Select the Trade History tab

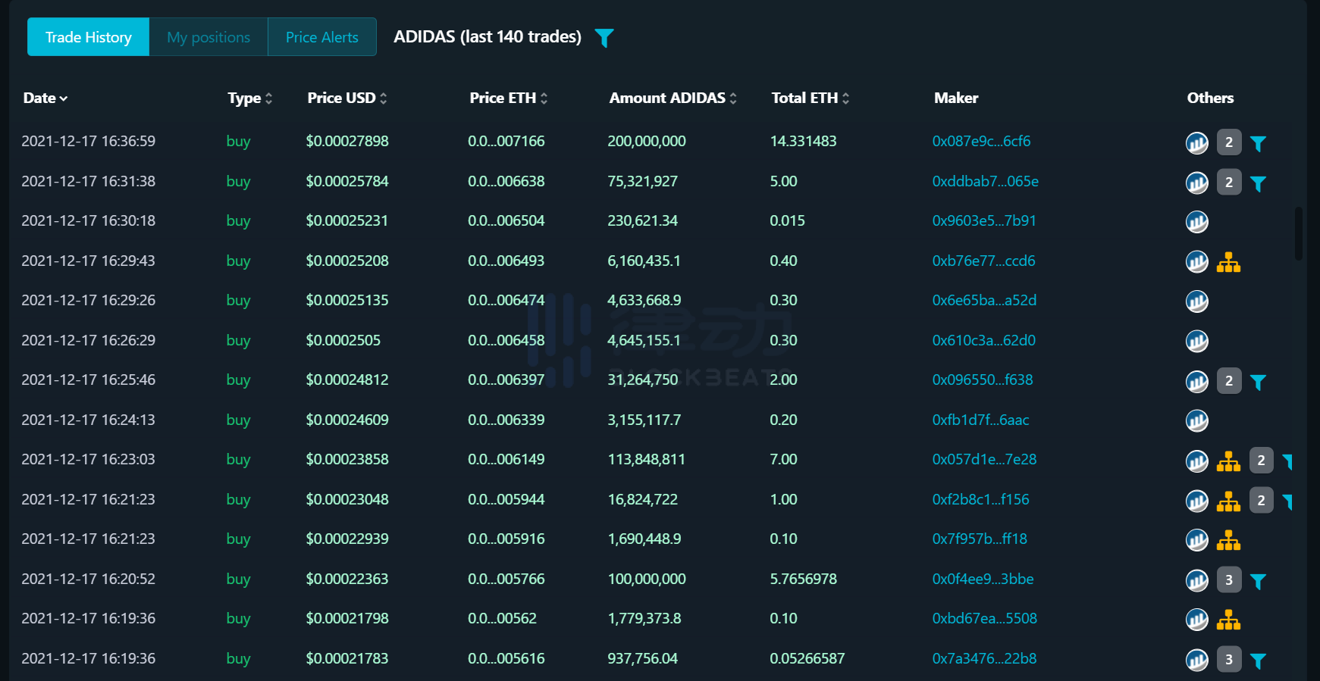click(x=88, y=37)
